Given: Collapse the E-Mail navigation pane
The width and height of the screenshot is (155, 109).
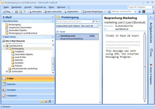Looking at the screenshot, I should (x=53, y=17).
